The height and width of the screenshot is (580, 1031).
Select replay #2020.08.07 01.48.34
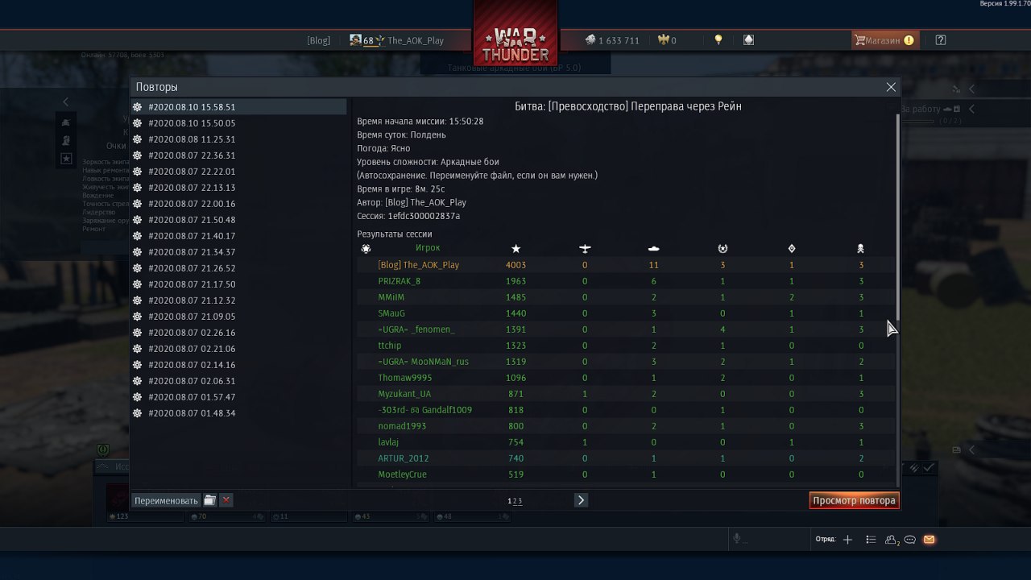point(238,413)
